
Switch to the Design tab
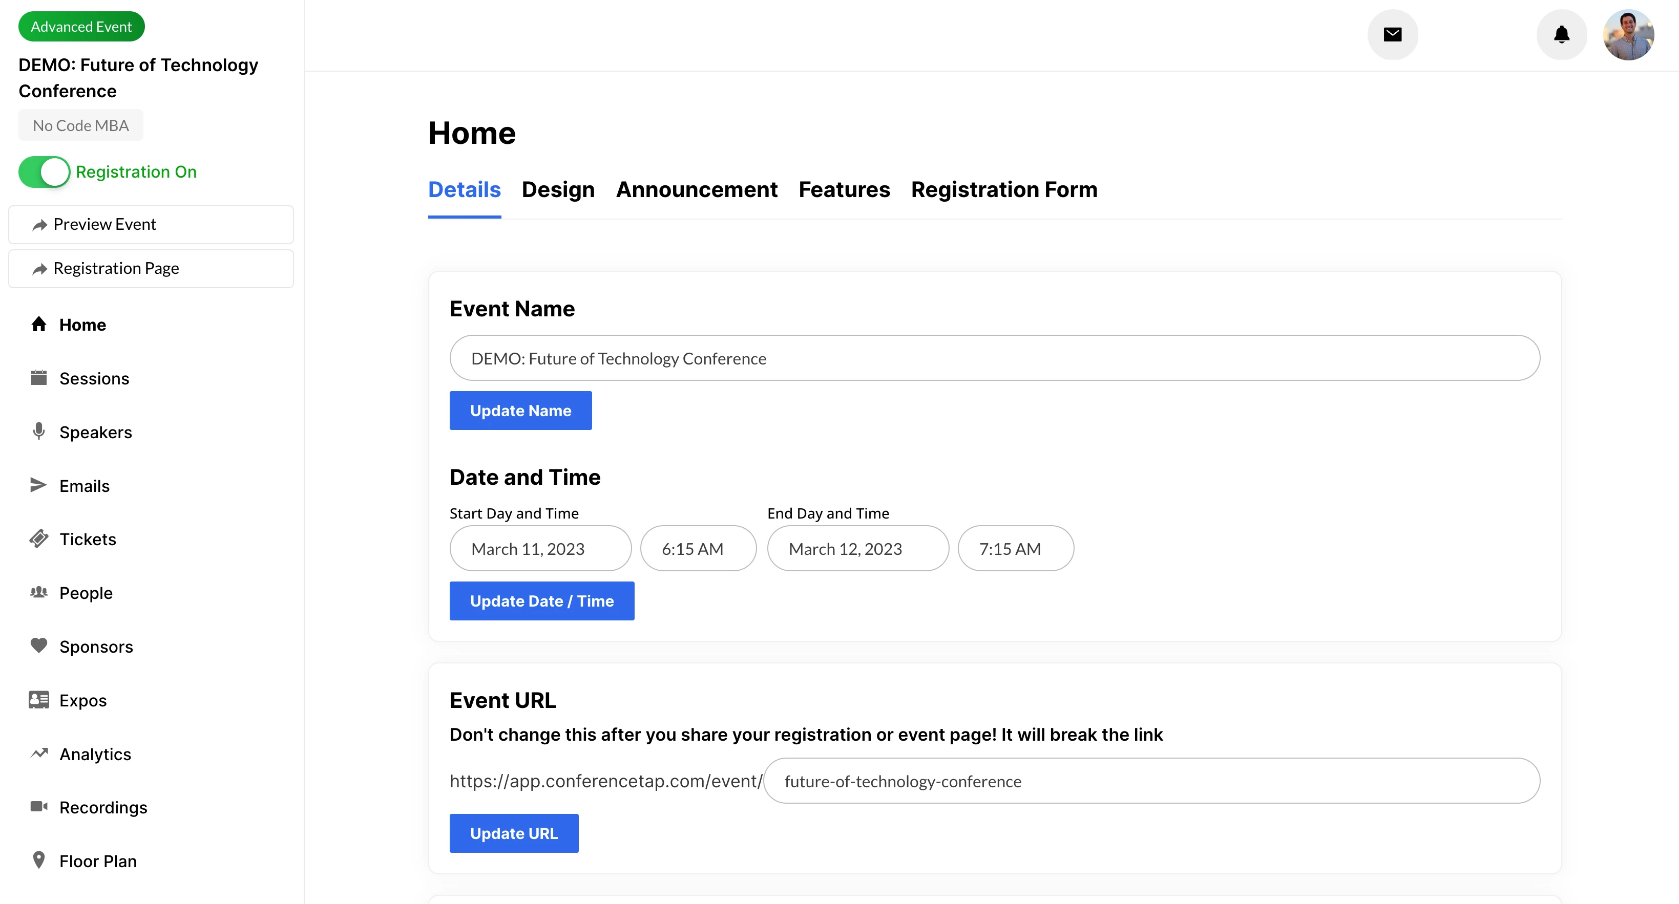coord(558,189)
